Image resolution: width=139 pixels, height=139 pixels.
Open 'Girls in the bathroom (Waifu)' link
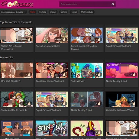(120, 110)
